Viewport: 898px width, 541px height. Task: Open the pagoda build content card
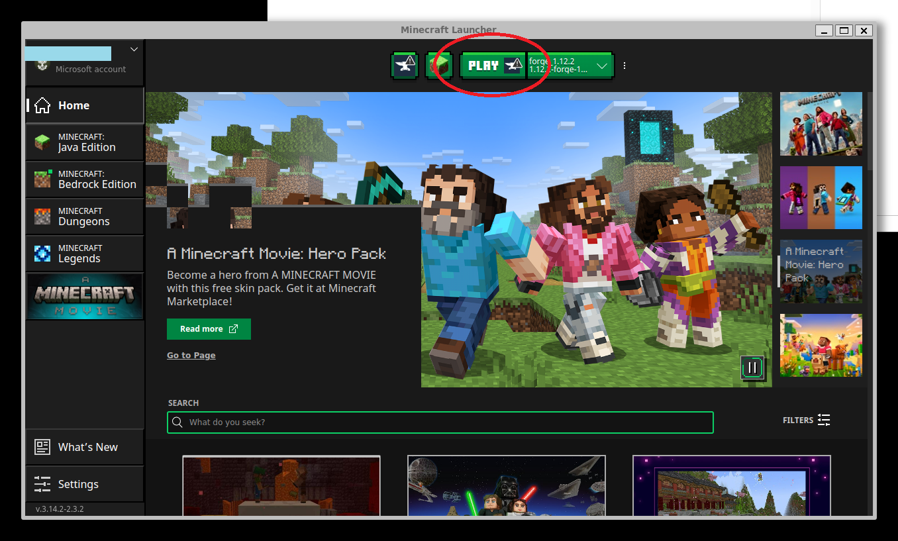click(x=732, y=485)
